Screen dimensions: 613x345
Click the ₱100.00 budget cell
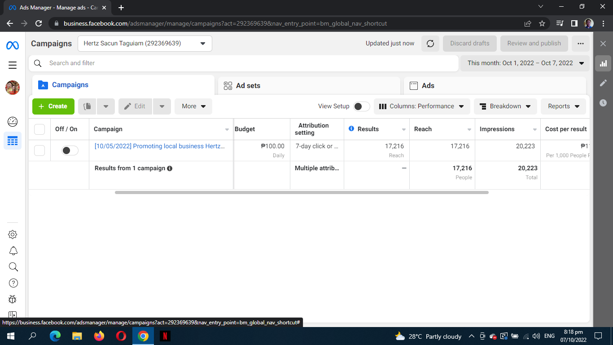point(262,150)
